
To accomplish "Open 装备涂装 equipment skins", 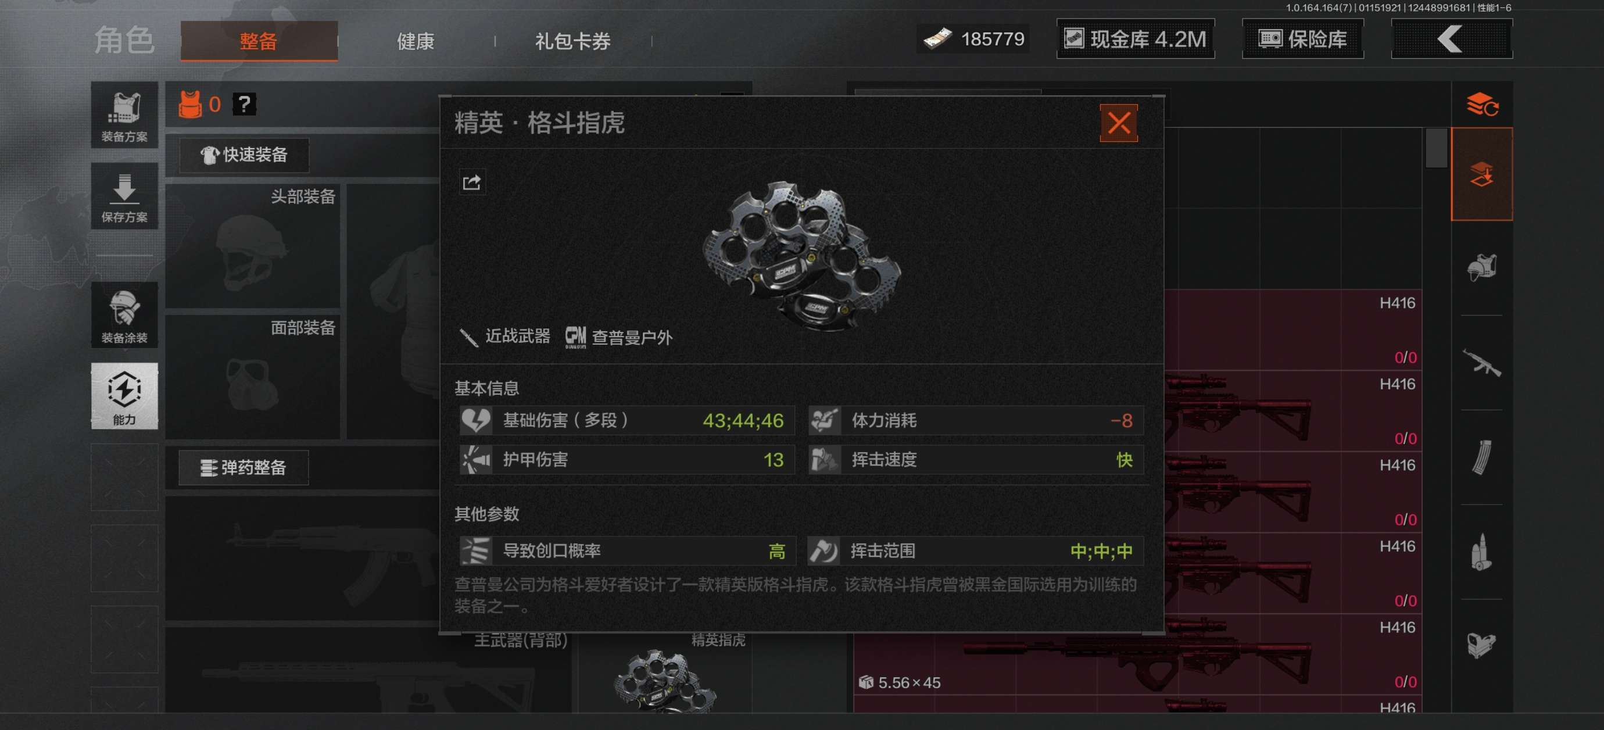I will point(124,315).
